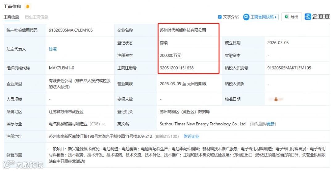The width and height of the screenshot is (333, 171).
Task: Click registered address 苏州市高新区嘉陵江路198号
Action: point(101,136)
